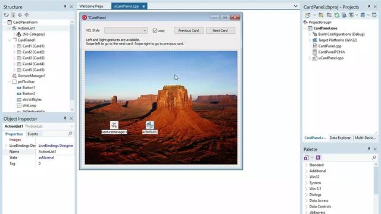Viewport: 381px width, 214px height.
Task: Click the Name property value field ActionList1
Action: coord(55,152)
